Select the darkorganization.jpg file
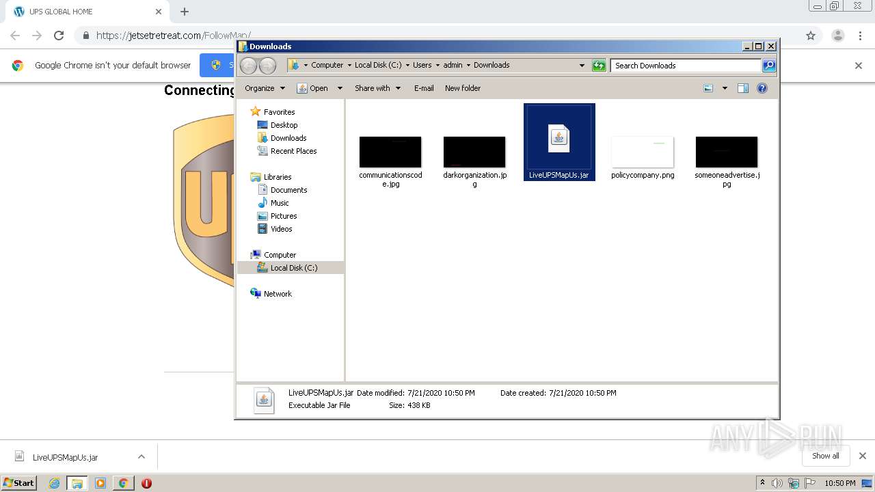This screenshot has width=875, height=492. [x=474, y=161]
